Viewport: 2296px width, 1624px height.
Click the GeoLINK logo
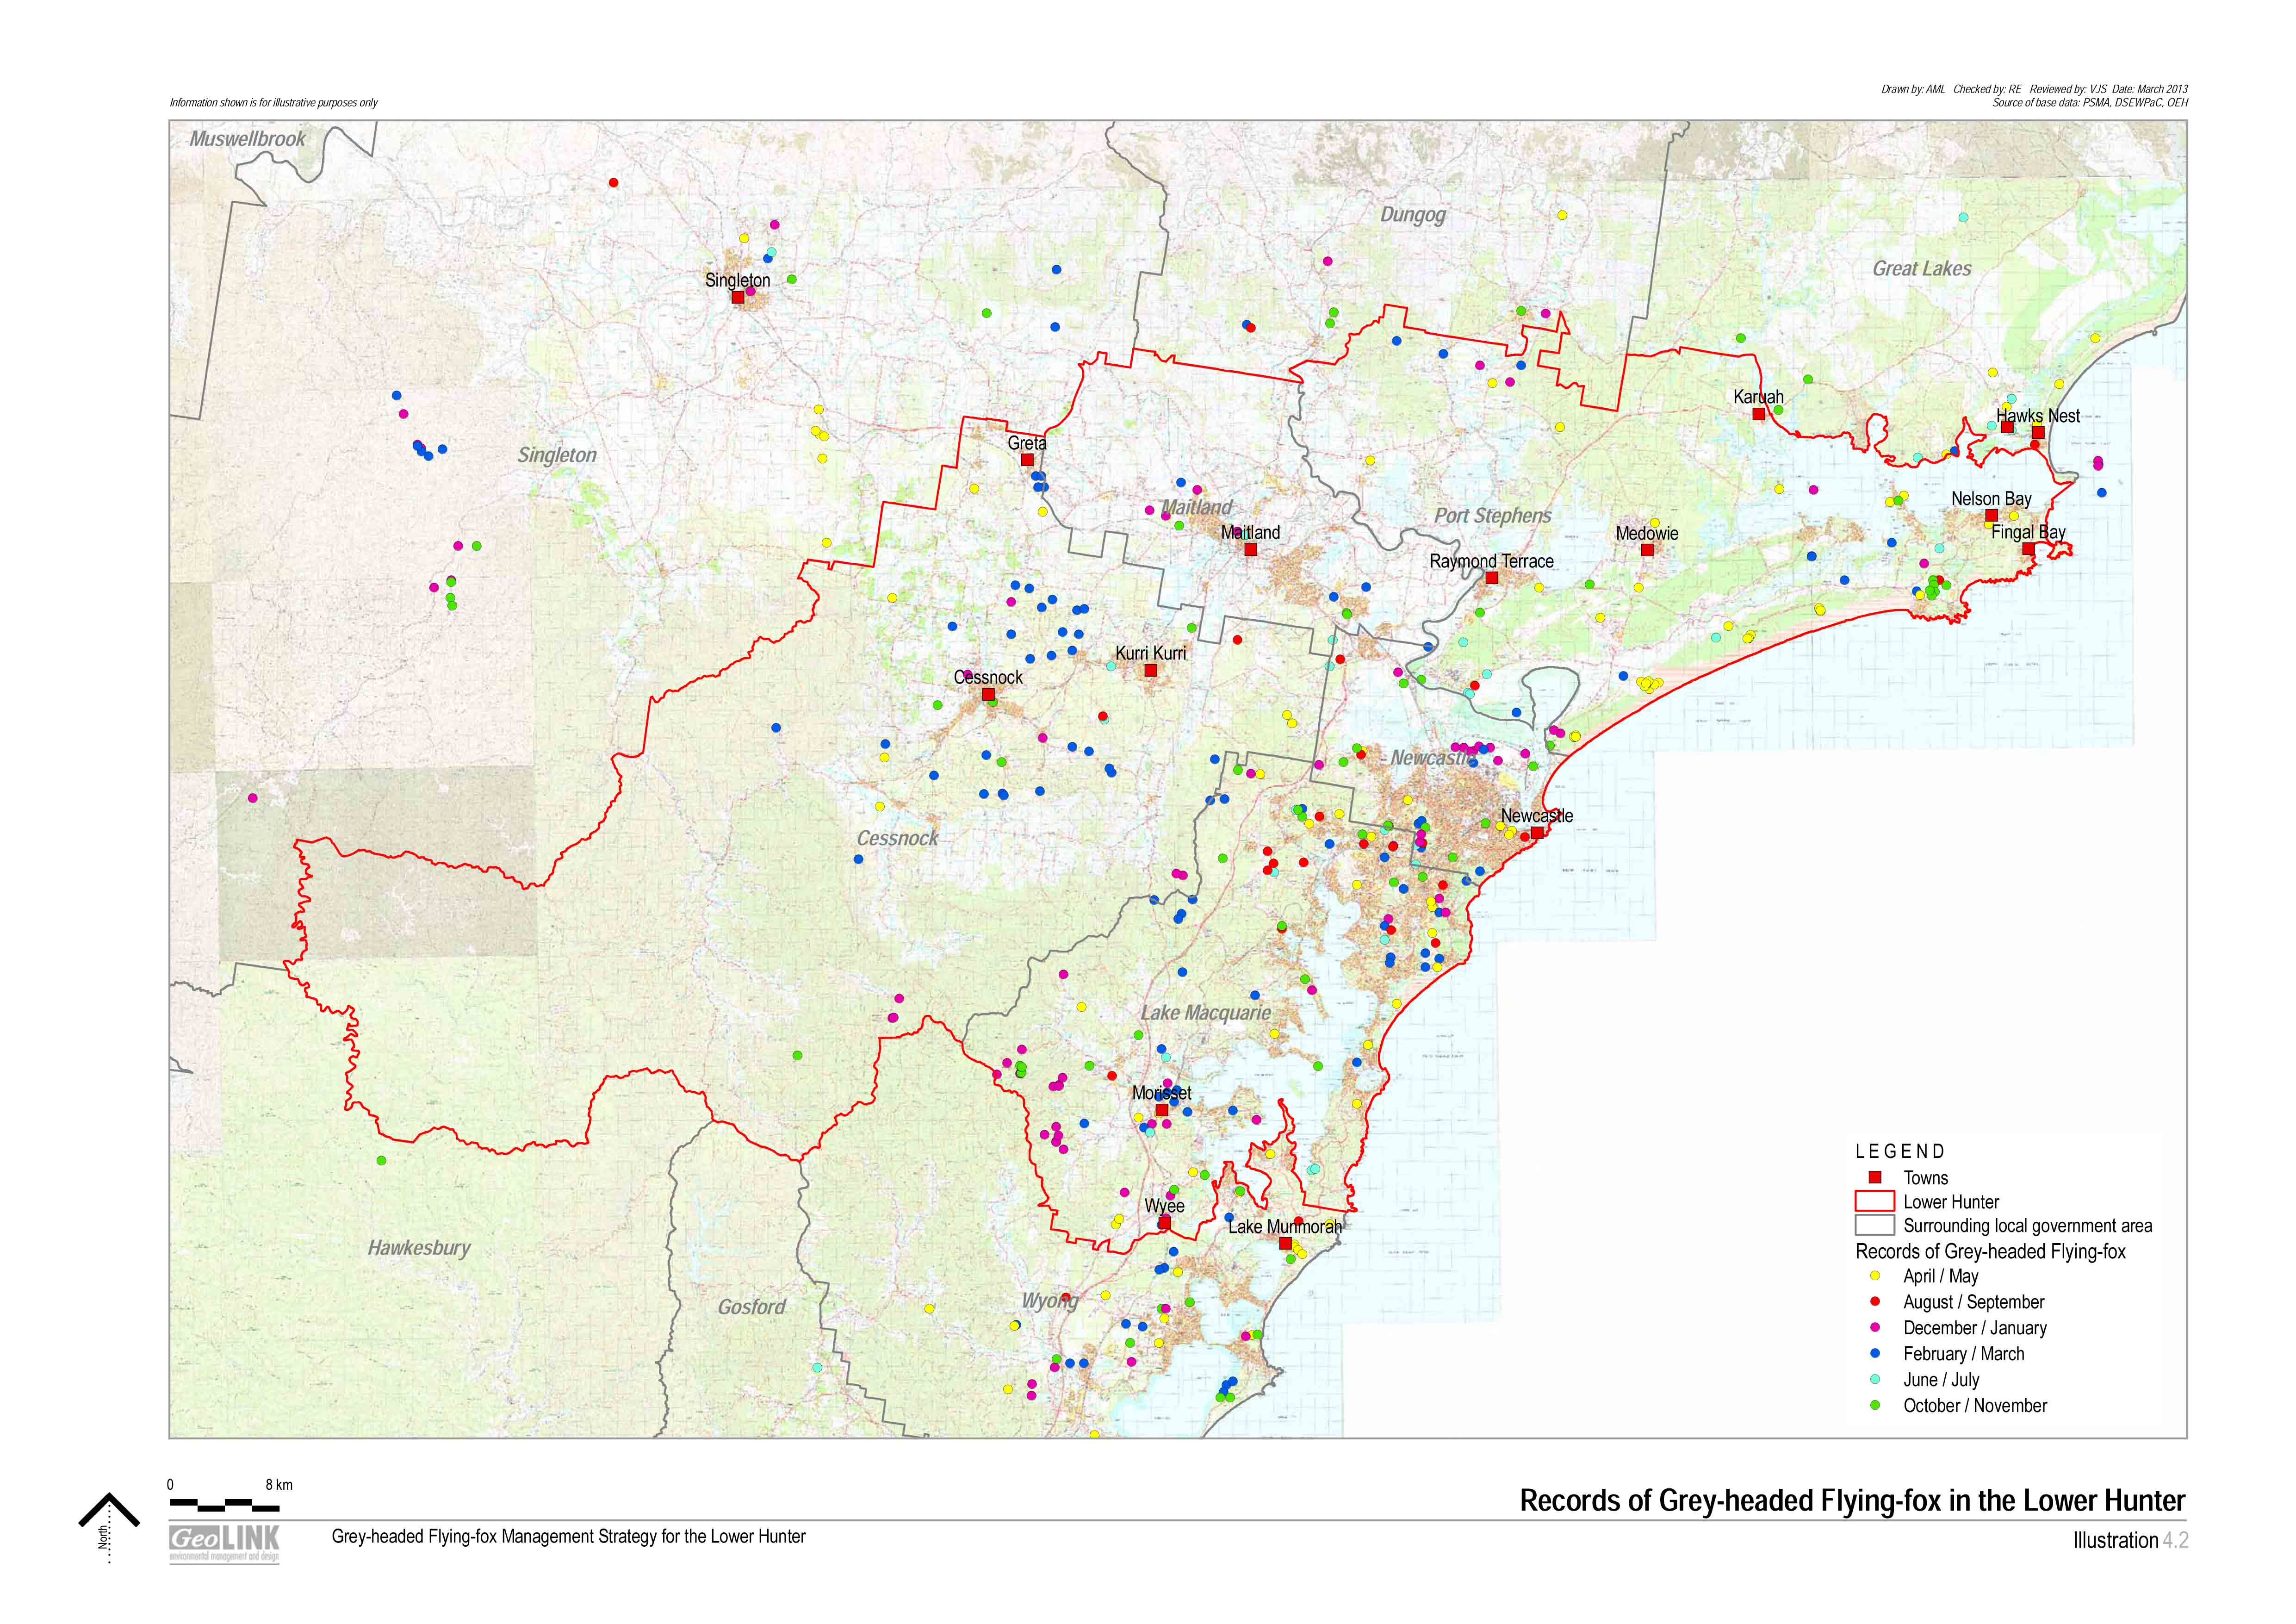[x=224, y=1543]
